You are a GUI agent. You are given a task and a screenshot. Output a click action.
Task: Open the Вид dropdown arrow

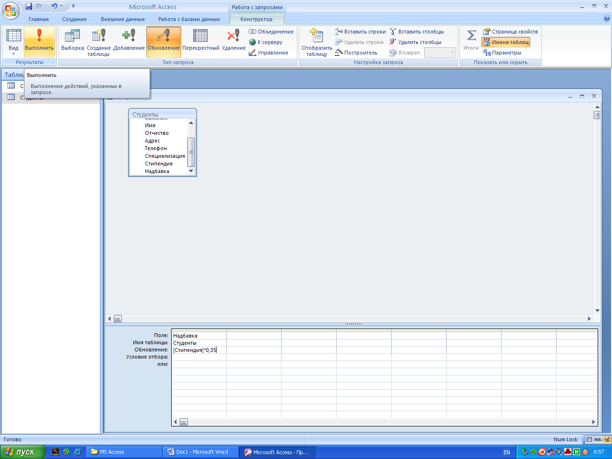click(13, 54)
